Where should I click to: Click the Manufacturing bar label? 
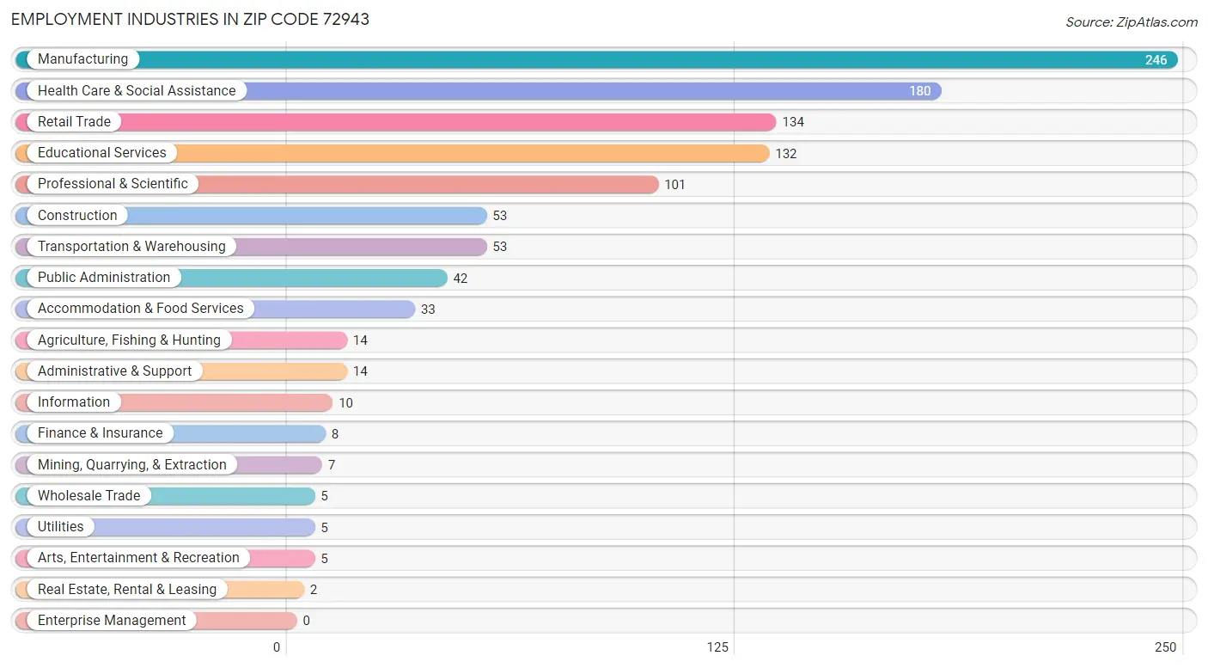(x=82, y=59)
